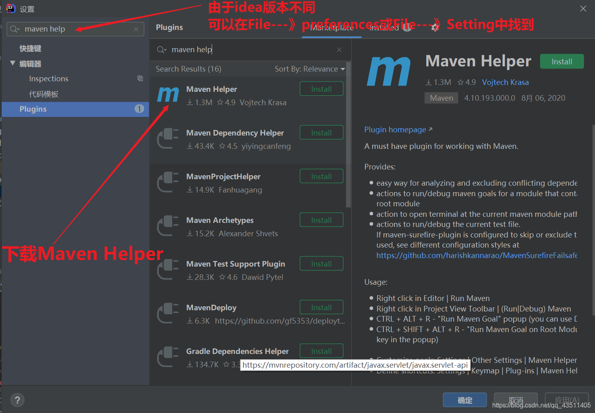The height and width of the screenshot is (413, 595).
Task: Open the plugins gear settings icon
Action: [435, 28]
